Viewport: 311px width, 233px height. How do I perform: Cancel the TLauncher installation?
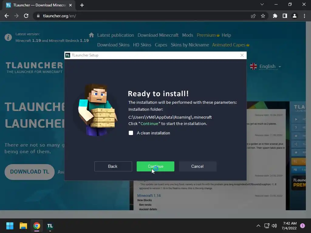coord(197,167)
